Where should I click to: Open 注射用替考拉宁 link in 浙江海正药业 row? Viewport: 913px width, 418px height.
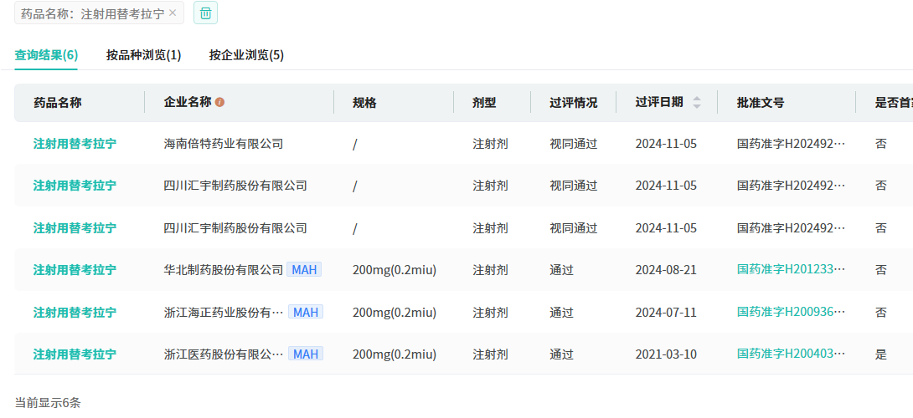[75, 312]
